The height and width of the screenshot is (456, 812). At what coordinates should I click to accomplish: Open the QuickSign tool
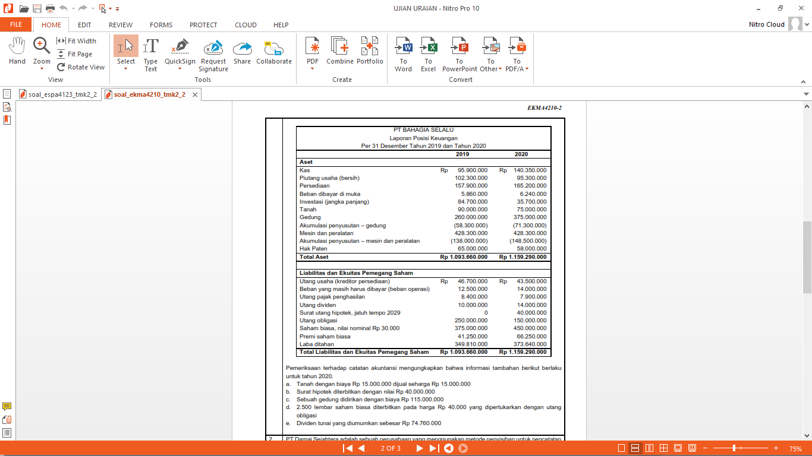180,51
